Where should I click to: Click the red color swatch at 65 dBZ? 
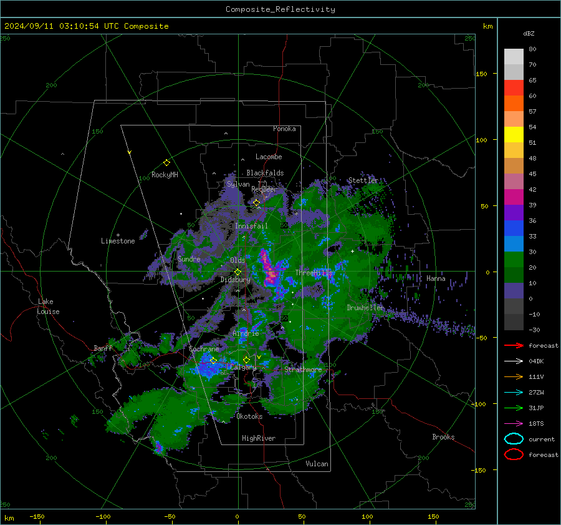click(514, 88)
